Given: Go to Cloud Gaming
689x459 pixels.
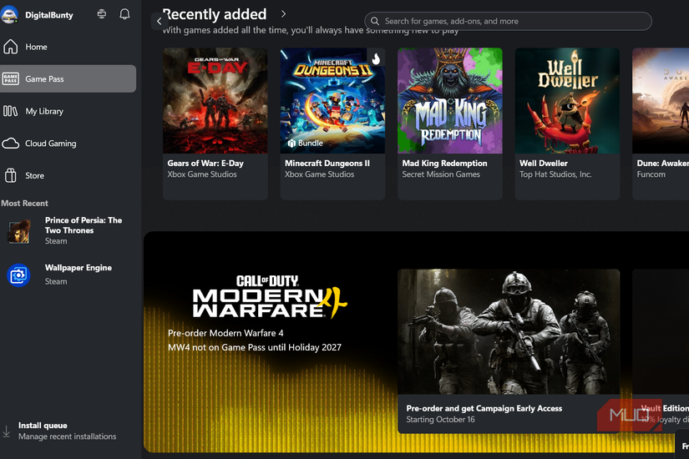Looking at the screenshot, I should coord(68,144).
